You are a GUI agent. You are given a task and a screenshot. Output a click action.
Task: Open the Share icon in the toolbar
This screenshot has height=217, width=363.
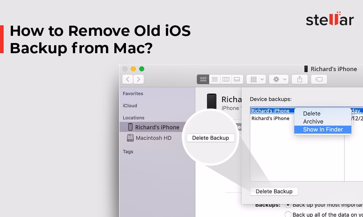click(x=299, y=79)
